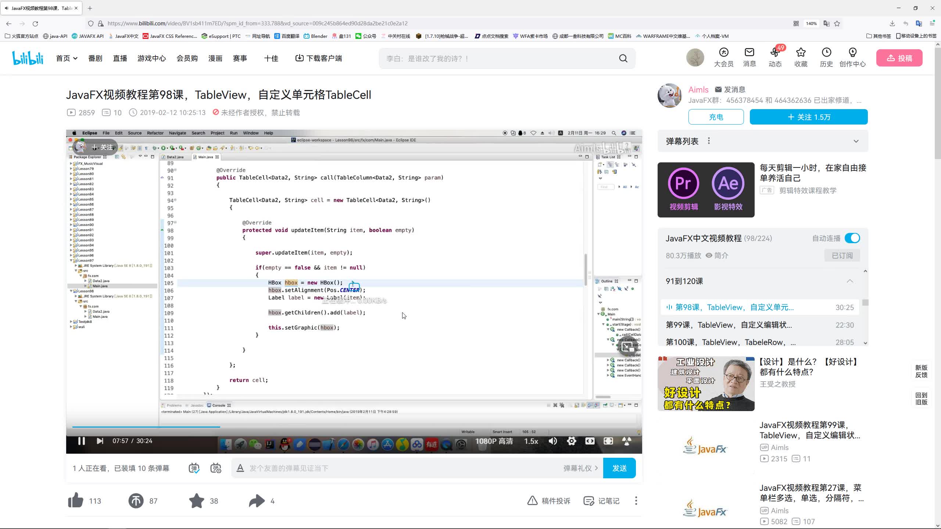Pause the video playback
The height and width of the screenshot is (529, 941).
[81, 441]
